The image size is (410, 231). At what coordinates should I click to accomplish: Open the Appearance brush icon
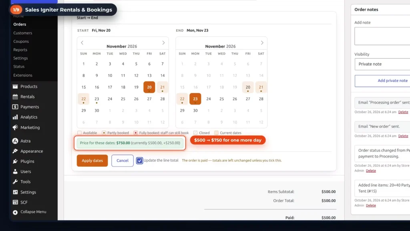click(15, 151)
